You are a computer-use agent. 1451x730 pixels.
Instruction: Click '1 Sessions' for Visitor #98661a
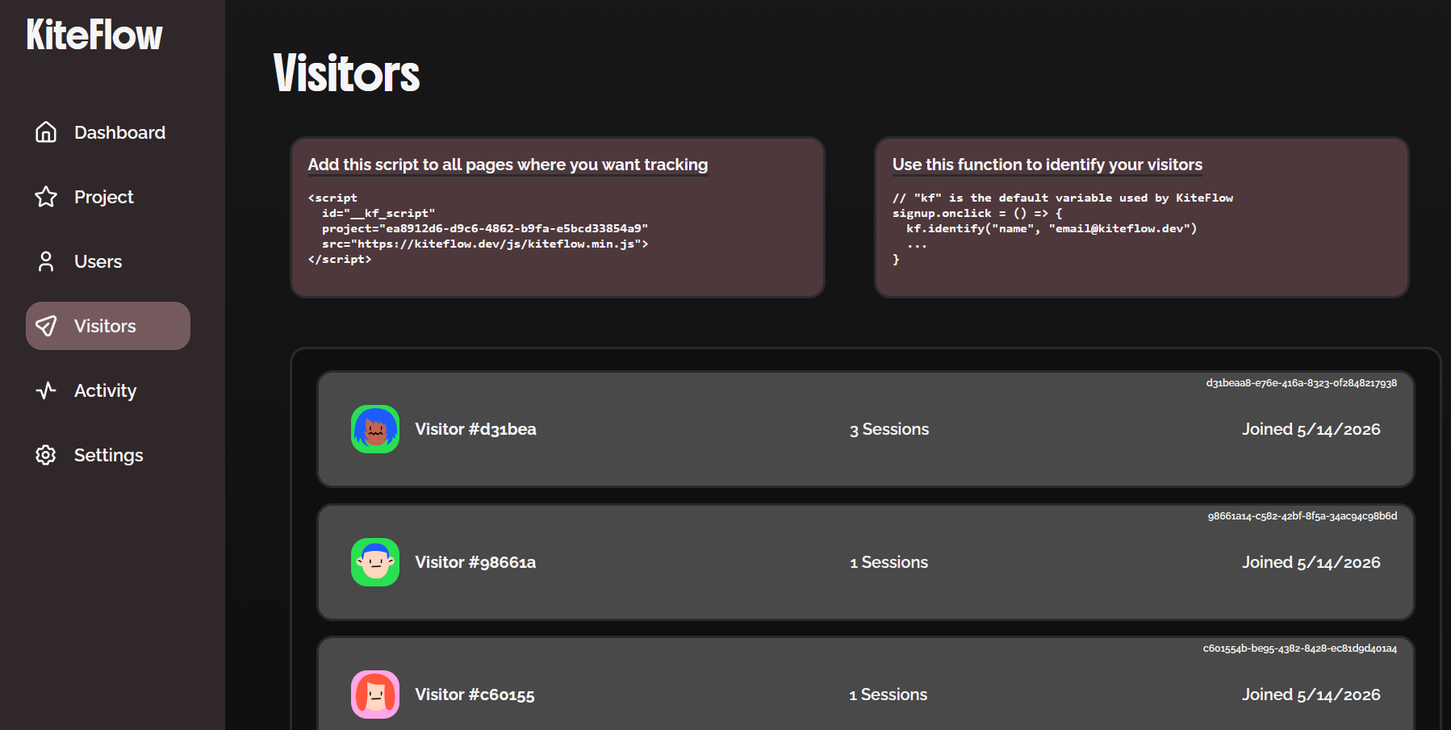coord(889,562)
